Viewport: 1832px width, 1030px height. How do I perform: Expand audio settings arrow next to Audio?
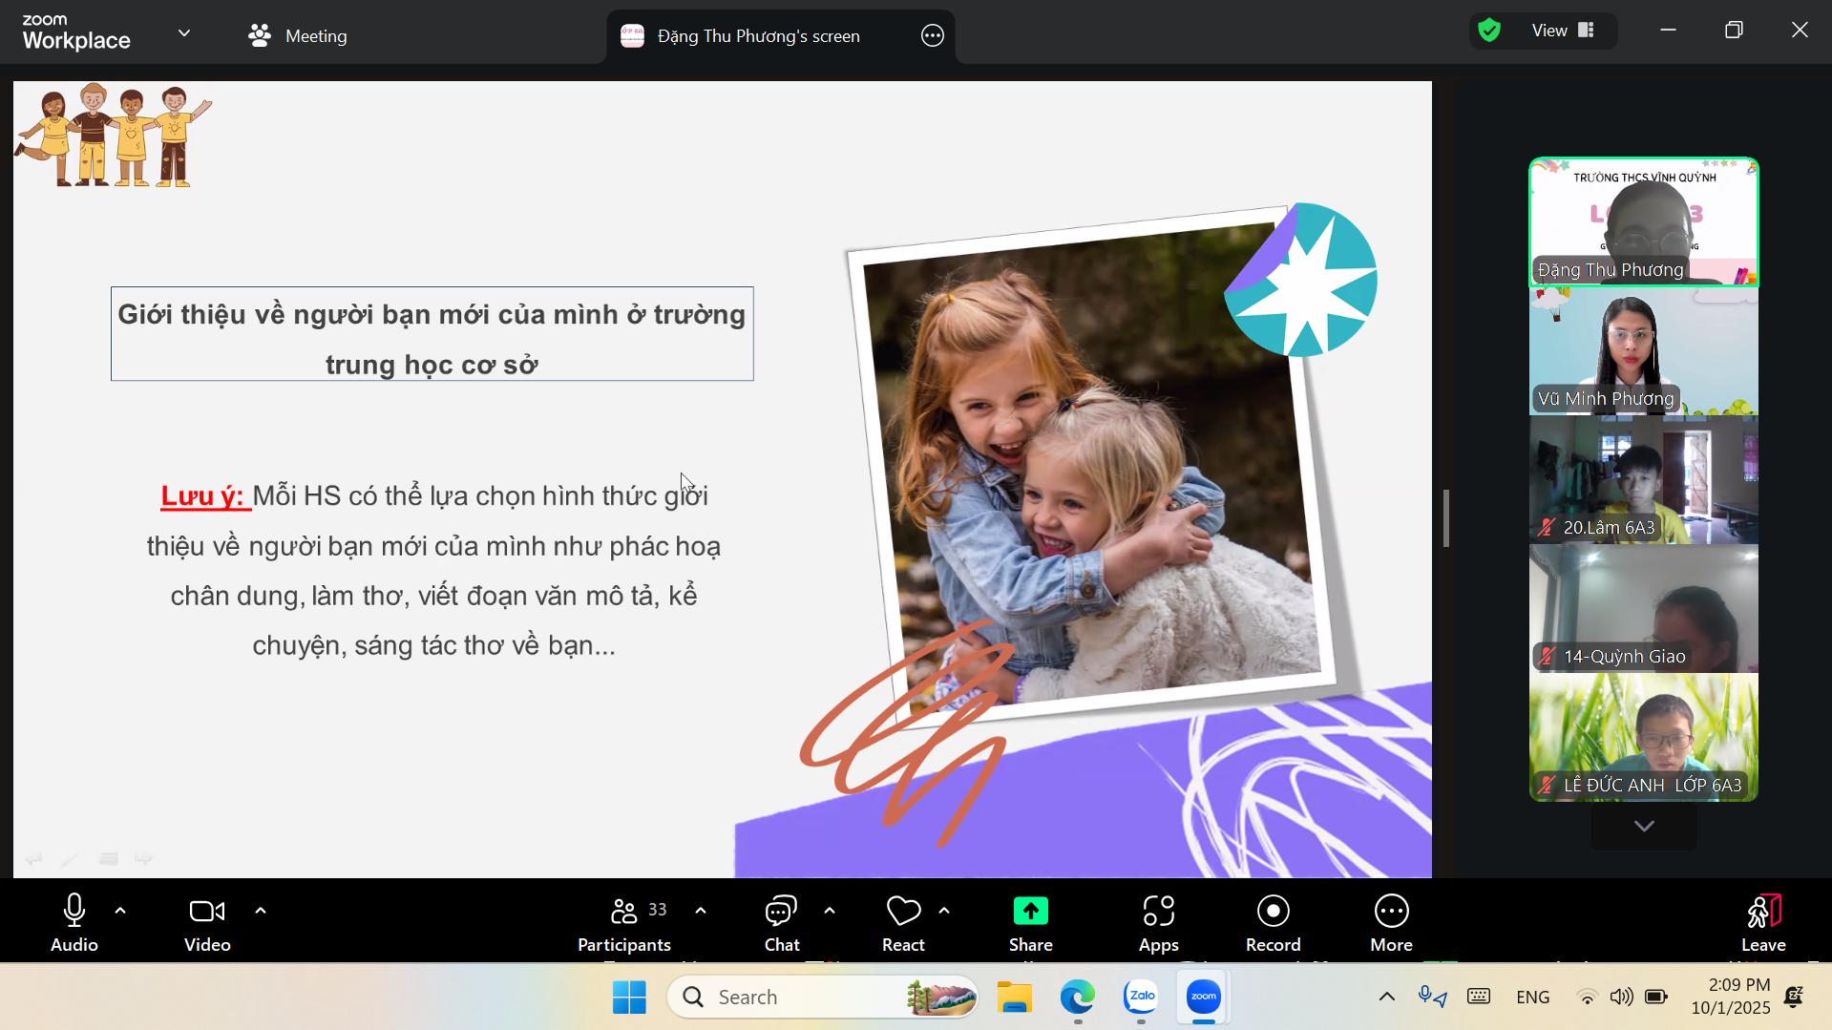(x=120, y=911)
